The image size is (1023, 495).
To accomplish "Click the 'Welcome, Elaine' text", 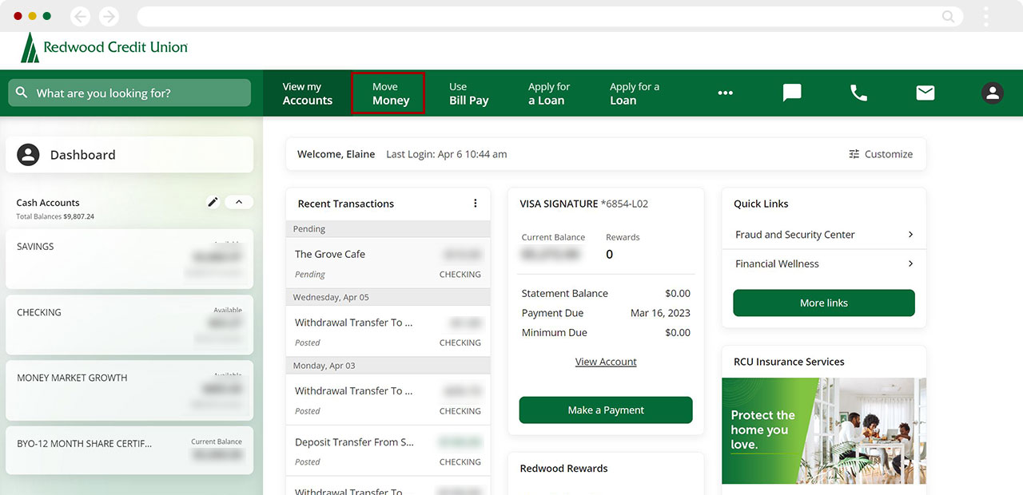I will click(336, 154).
